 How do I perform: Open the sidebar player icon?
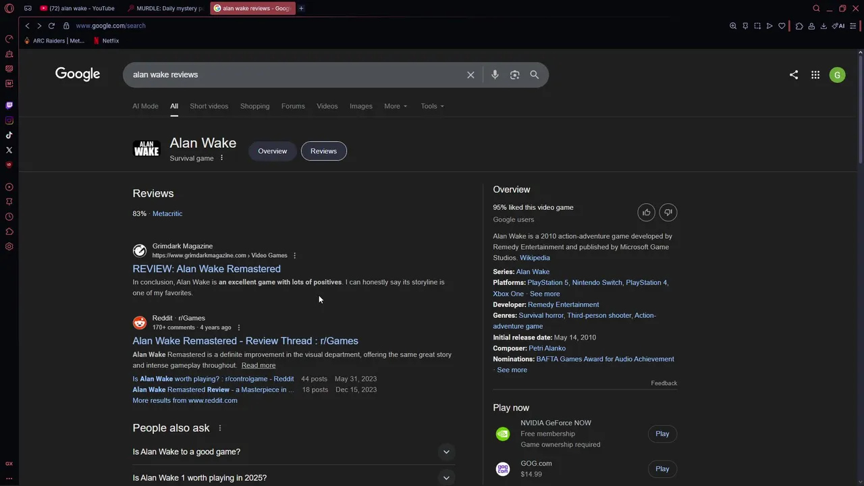coord(9,187)
